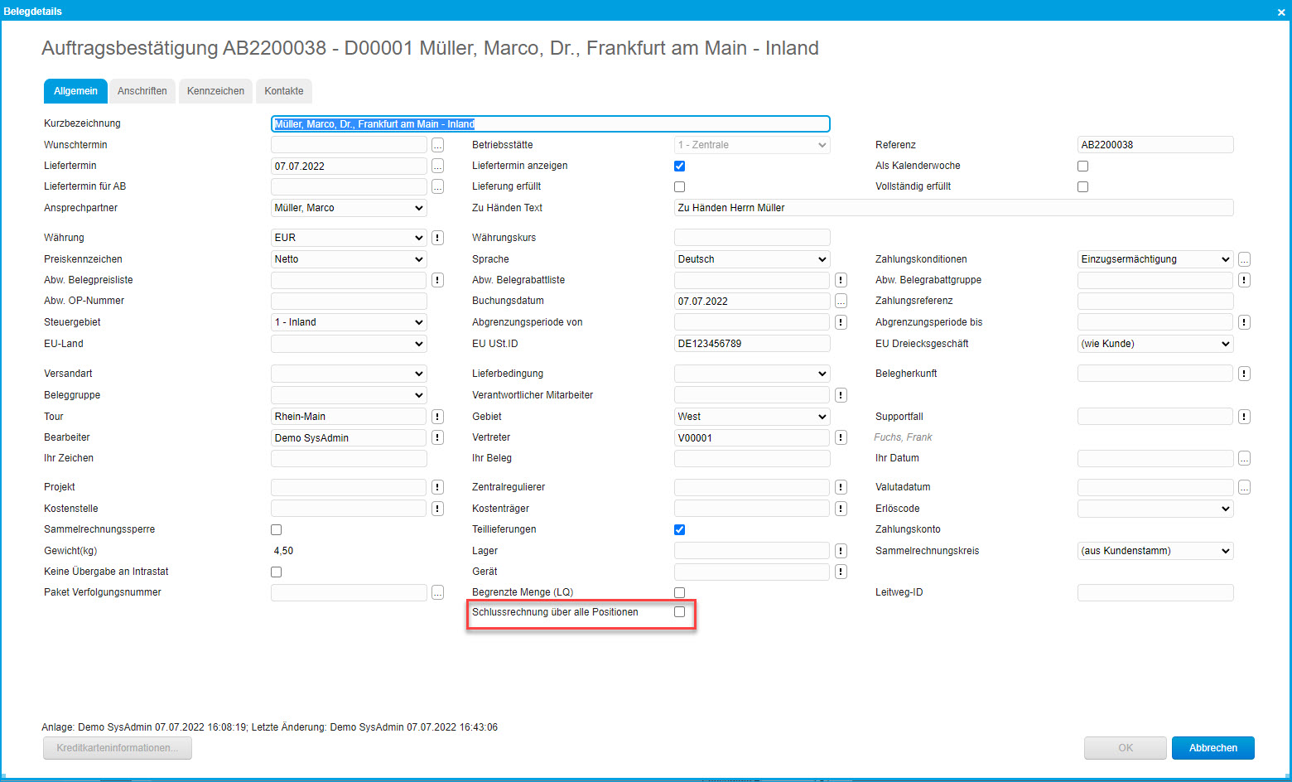Viewport: 1292px width, 782px height.
Task: Click into the Zu Händen Text field
Action: (x=952, y=208)
